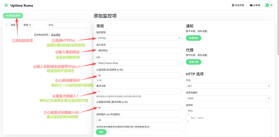Click the 请求超时 field showing 48

point(139,120)
